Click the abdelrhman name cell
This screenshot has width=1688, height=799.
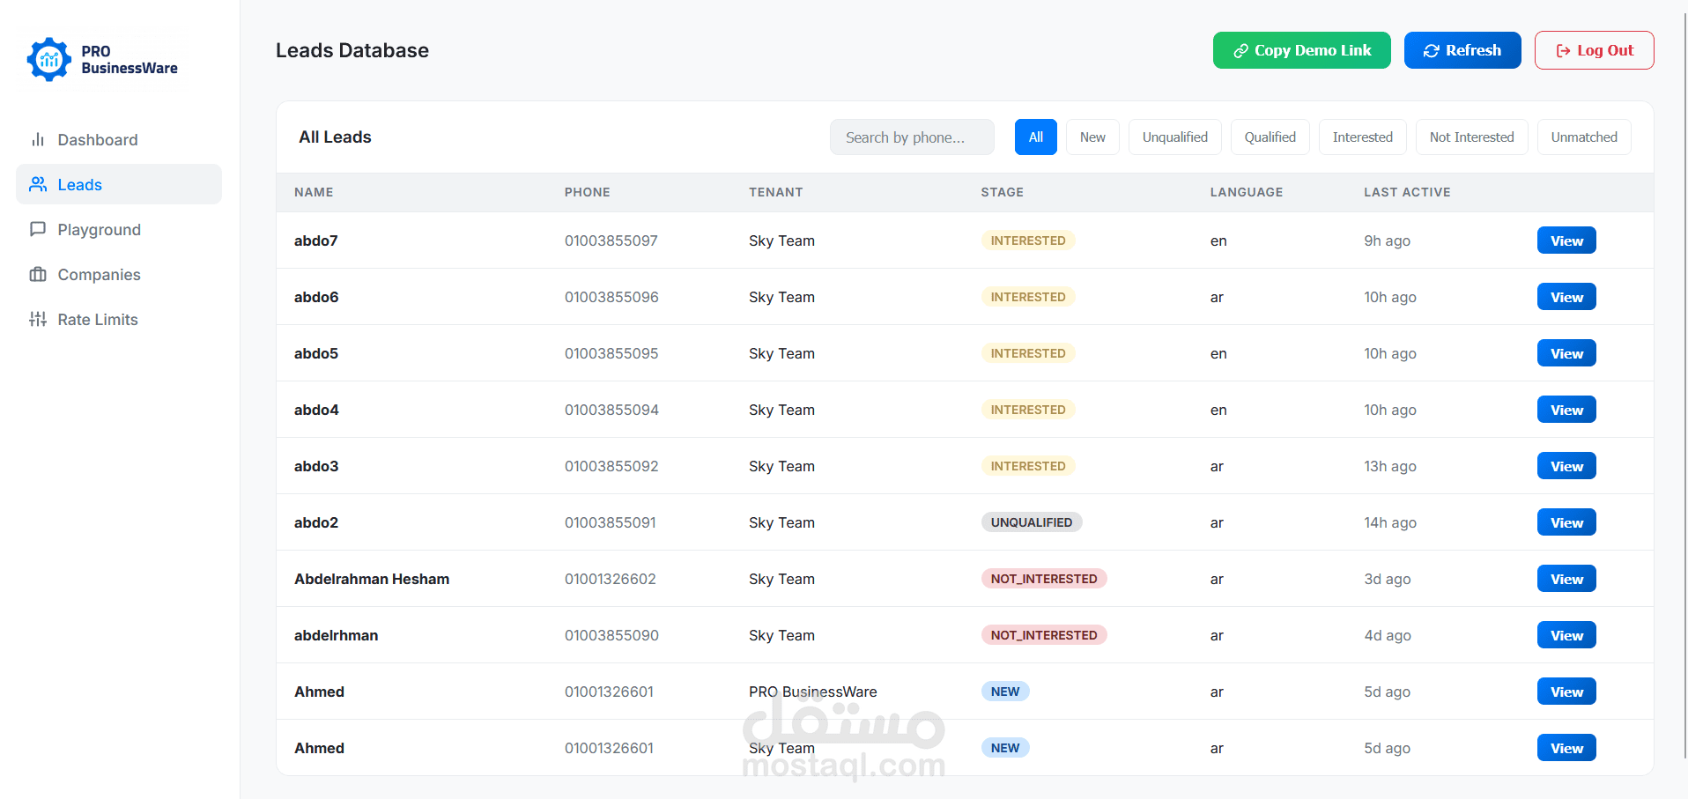pos(336,635)
